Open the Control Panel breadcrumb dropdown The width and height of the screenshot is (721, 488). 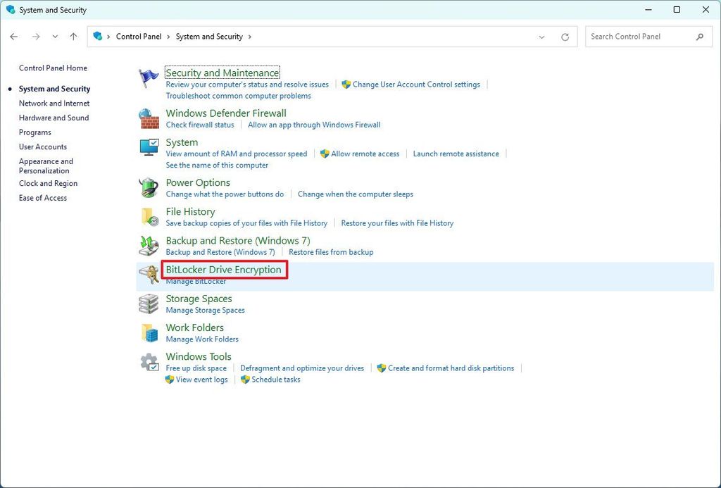point(168,36)
